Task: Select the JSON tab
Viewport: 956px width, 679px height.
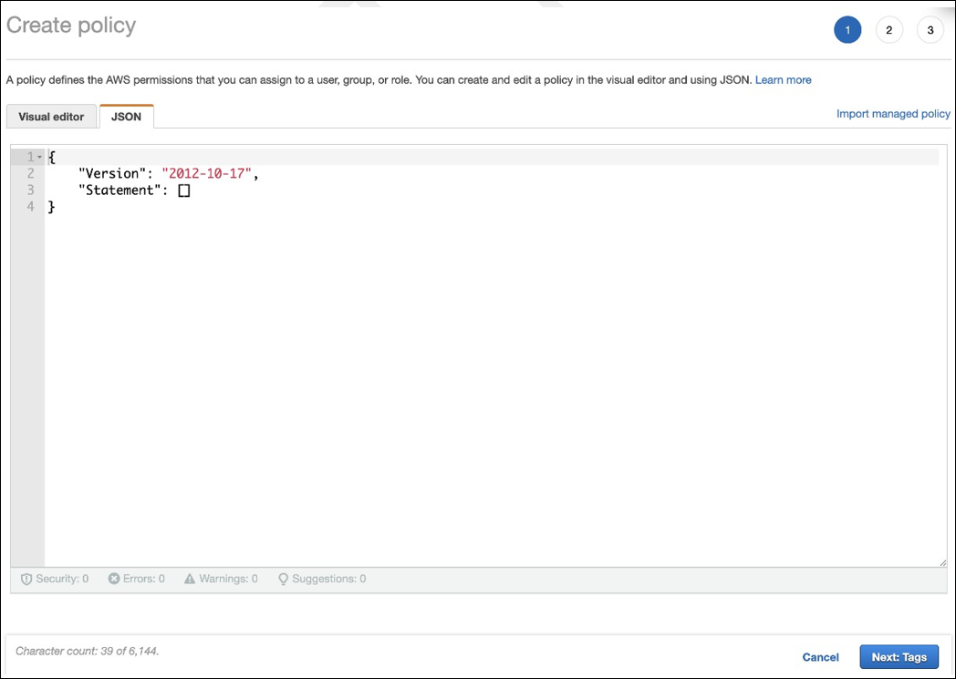Action: [x=126, y=117]
